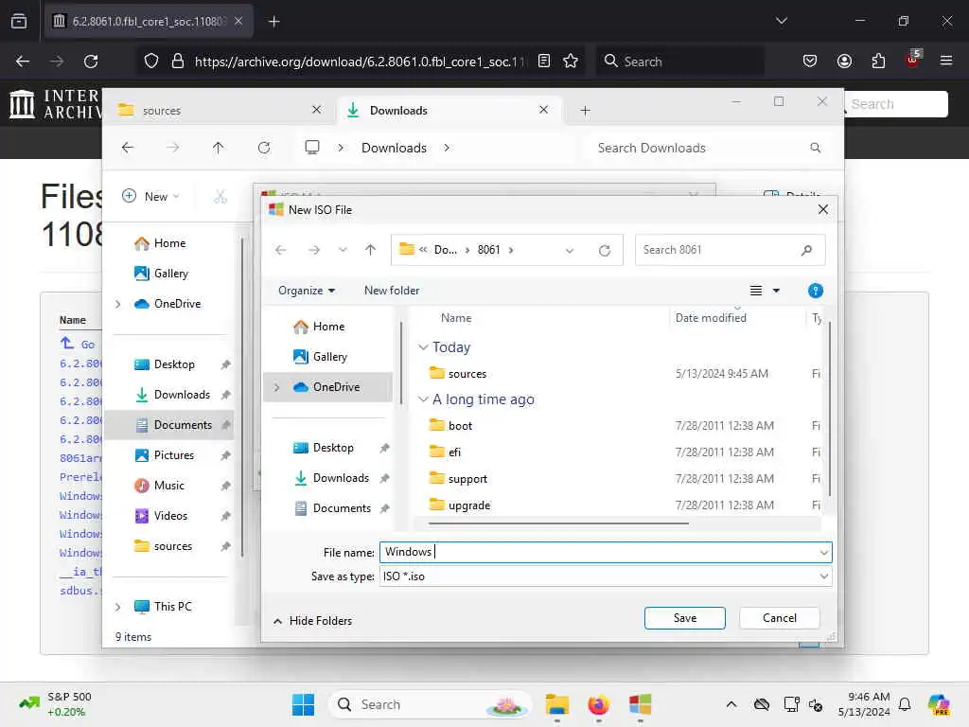Select the boot folder

460,425
